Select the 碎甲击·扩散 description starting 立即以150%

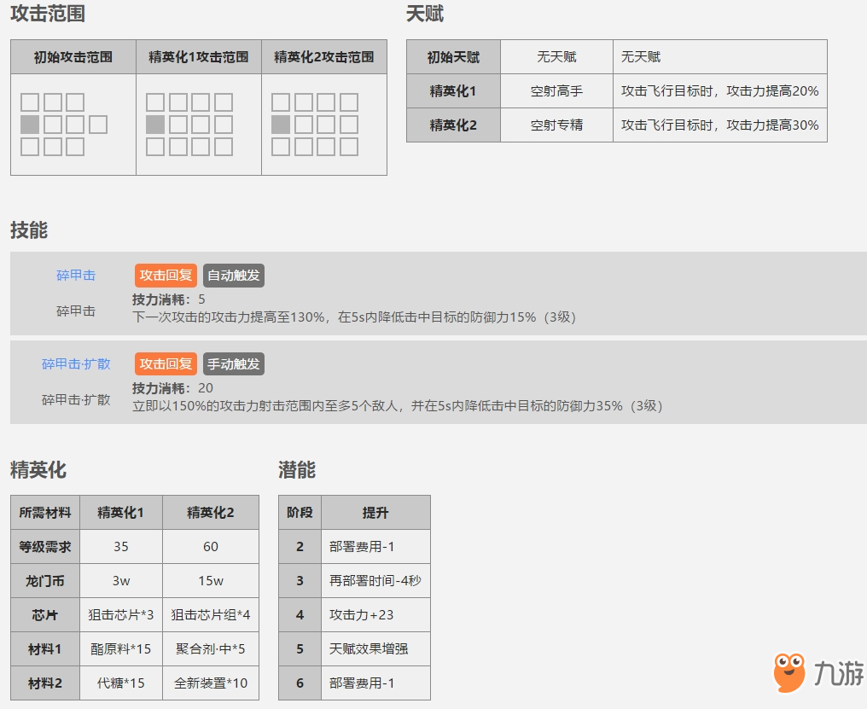click(x=397, y=406)
